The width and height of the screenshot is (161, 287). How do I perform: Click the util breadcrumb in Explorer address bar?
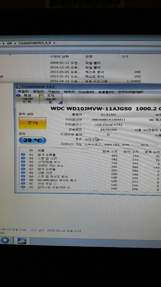coord(9,43)
